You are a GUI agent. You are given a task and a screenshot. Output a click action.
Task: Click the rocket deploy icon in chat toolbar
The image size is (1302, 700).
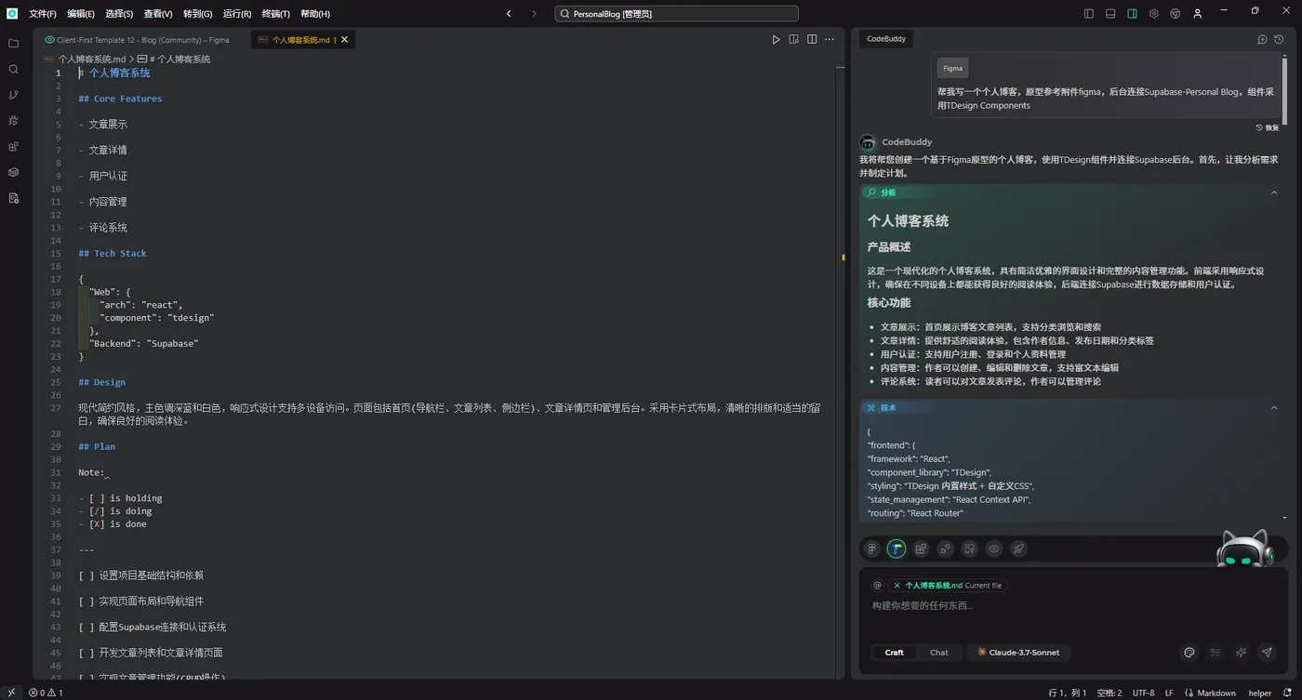[x=1018, y=549]
